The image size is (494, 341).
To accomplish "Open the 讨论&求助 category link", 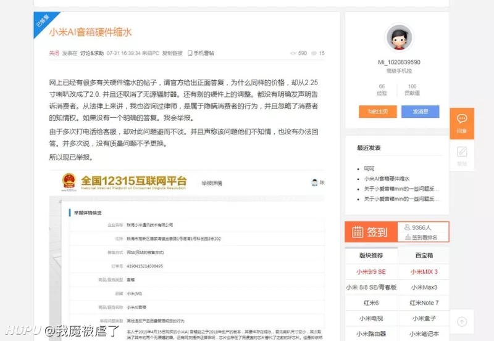I will click(91, 53).
